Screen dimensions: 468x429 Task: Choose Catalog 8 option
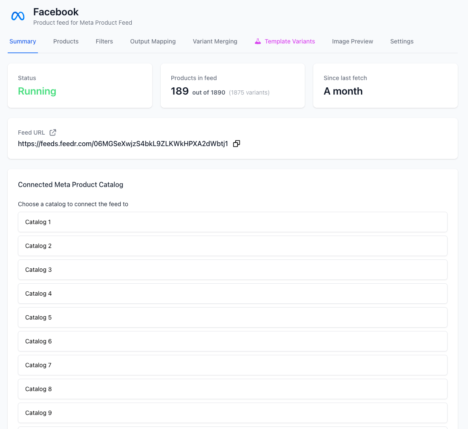232,389
